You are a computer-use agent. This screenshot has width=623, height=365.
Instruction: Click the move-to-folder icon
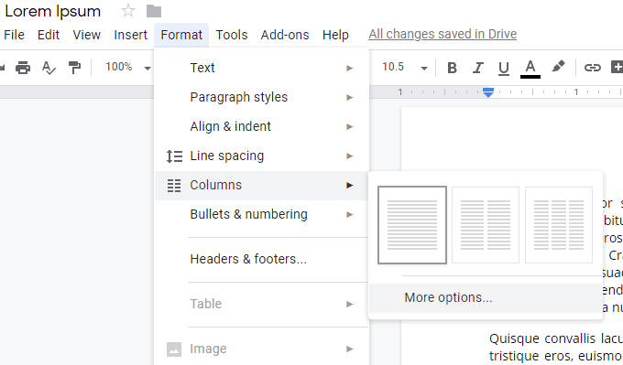click(154, 11)
